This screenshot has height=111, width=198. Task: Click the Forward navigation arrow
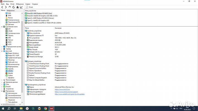tap(6, 7)
